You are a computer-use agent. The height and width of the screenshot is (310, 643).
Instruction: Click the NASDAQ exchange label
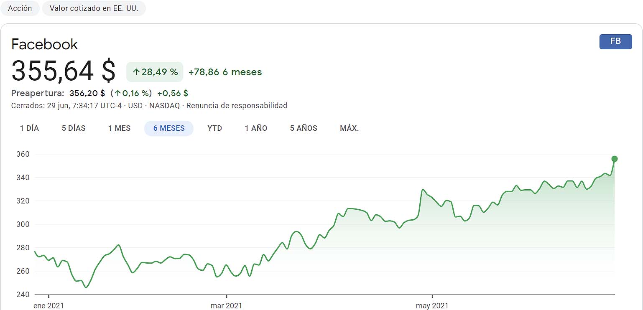click(164, 106)
